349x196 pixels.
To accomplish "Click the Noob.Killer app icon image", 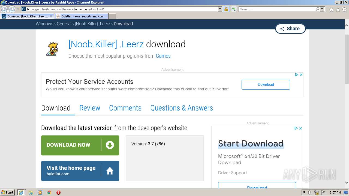I will click(52, 49).
